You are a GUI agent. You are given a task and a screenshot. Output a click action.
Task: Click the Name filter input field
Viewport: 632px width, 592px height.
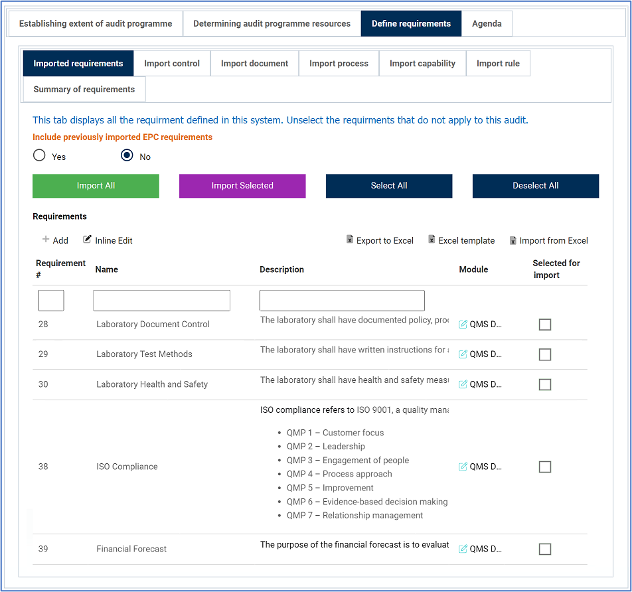161,301
